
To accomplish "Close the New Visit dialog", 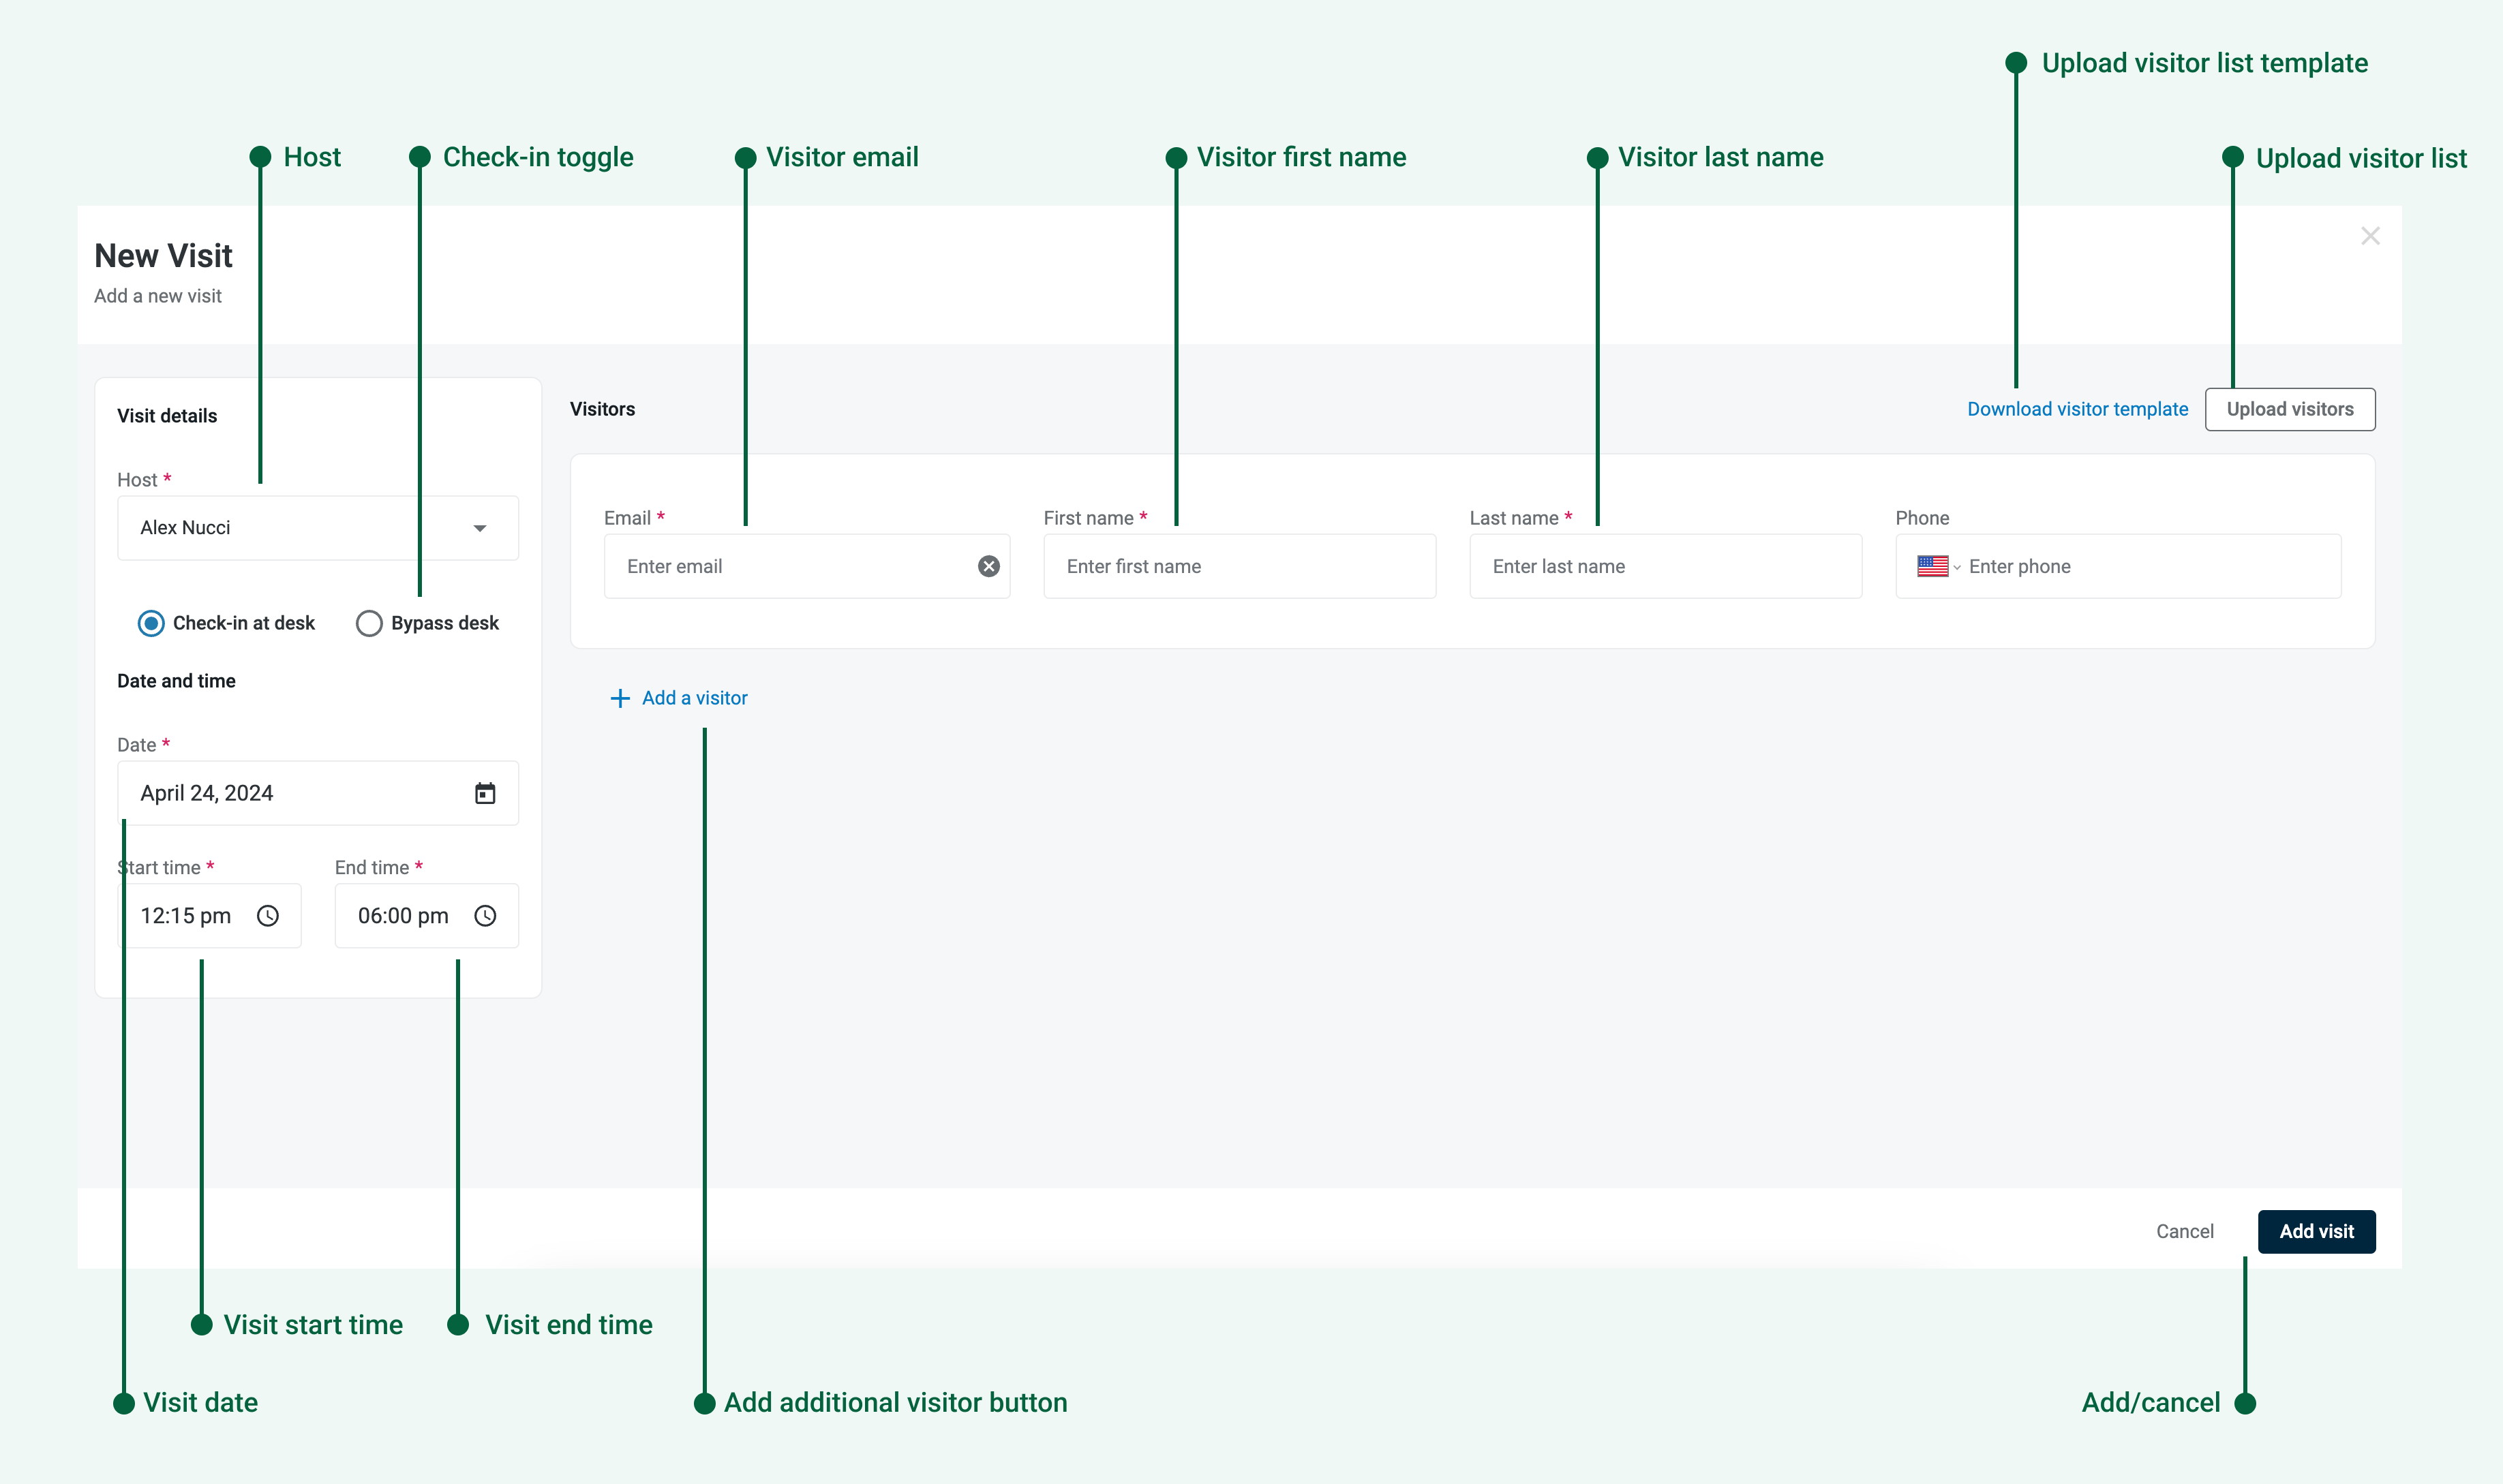I will (2370, 236).
